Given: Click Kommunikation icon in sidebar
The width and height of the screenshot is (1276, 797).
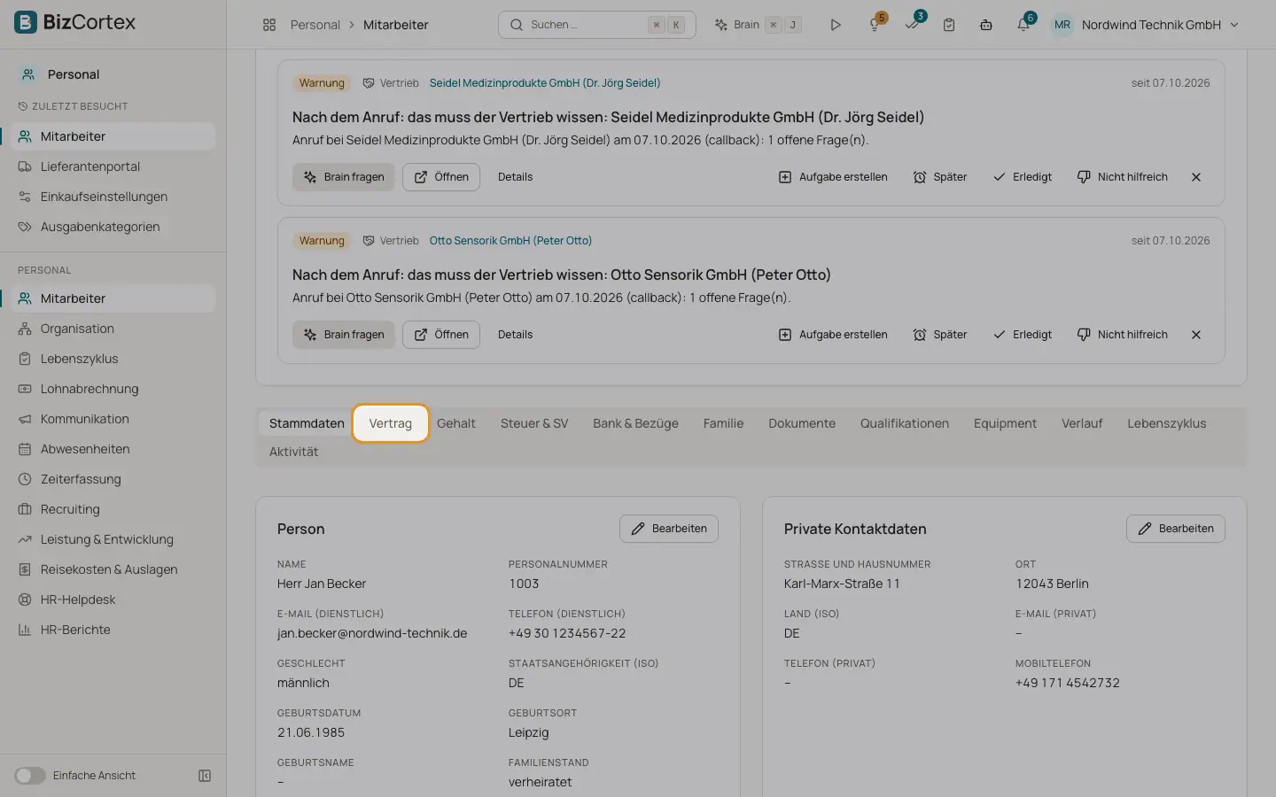Looking at the screenshot, I should tap(25, 419).
